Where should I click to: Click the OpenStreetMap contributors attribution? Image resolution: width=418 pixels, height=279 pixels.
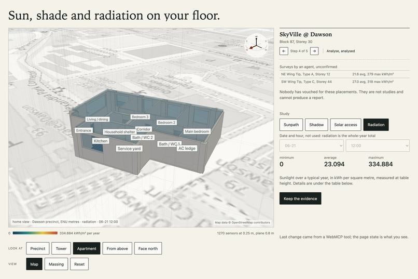[243, 222]
